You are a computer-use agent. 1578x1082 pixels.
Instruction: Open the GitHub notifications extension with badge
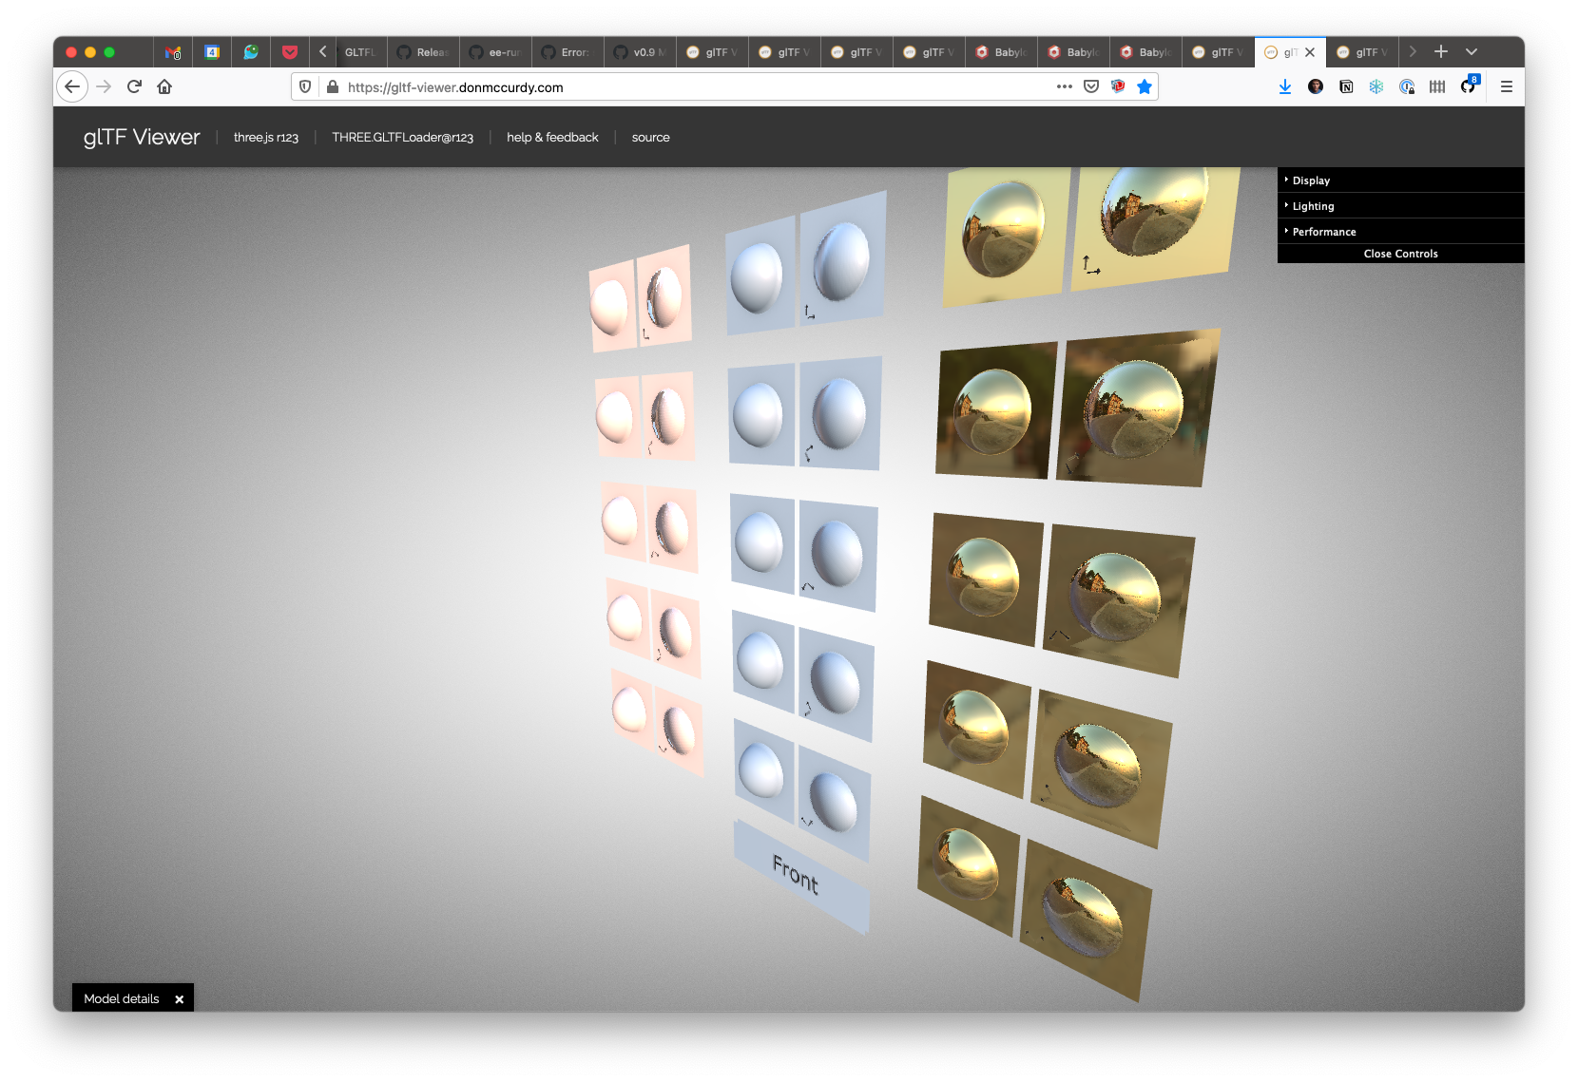coord(1469,85)
